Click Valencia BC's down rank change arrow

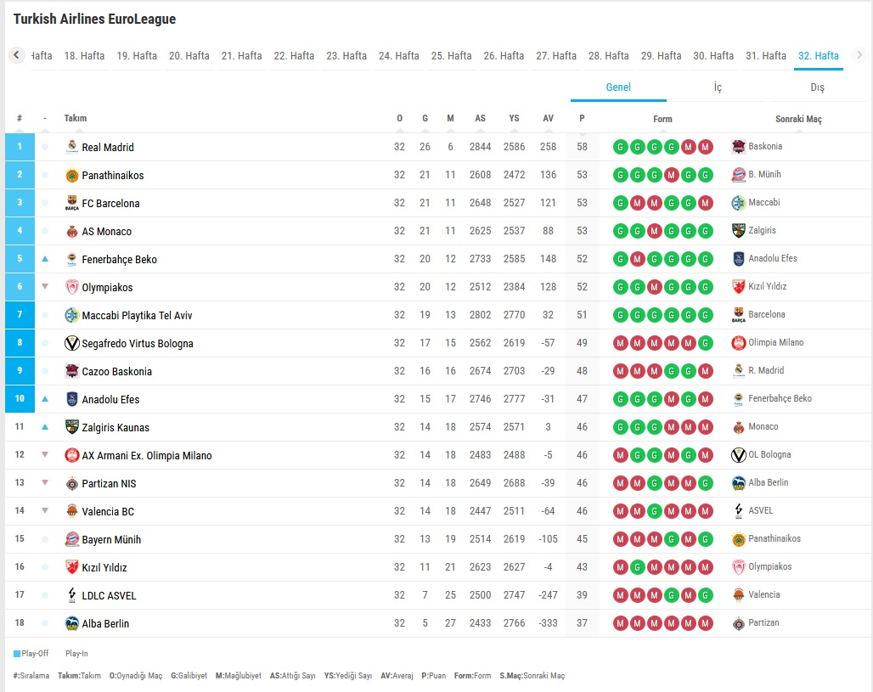click(45, 510)
